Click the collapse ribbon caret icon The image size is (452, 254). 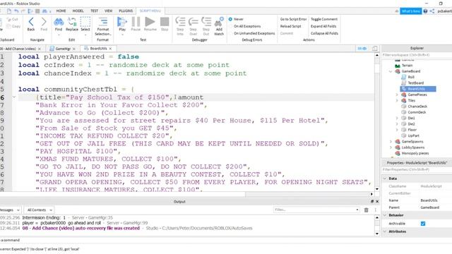(397, 11)
